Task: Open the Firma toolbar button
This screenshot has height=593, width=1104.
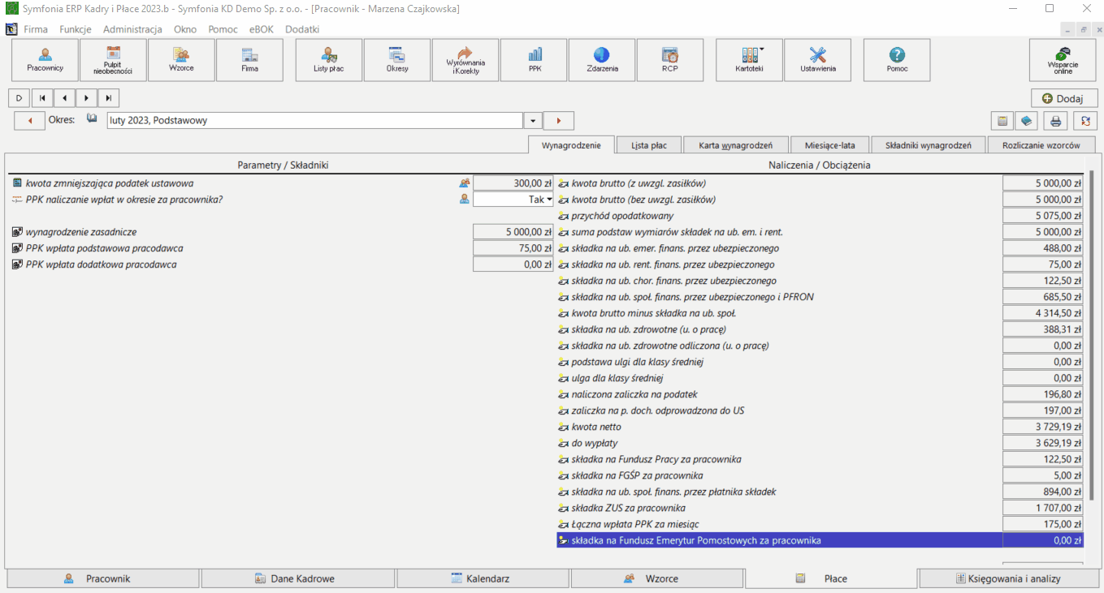Action: 249,60
